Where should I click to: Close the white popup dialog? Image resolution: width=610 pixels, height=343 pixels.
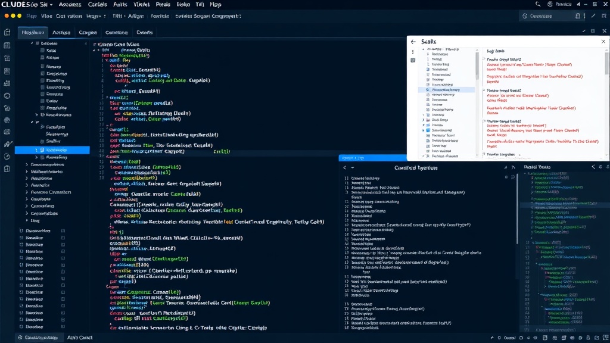(x=603, y=41)
